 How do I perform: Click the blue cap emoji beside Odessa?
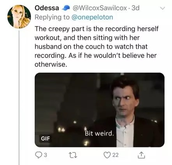pyautogui.click(x=66, y=8)
